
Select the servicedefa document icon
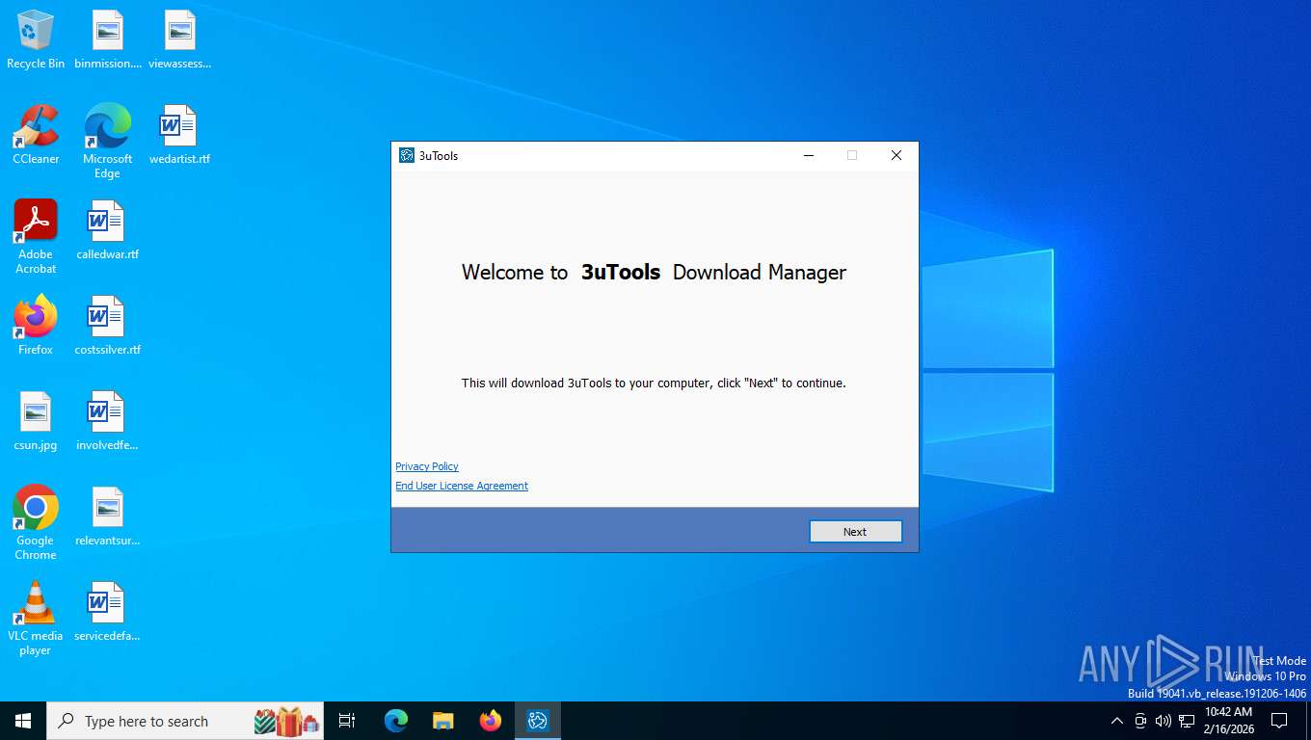click(x=108, y=612)
